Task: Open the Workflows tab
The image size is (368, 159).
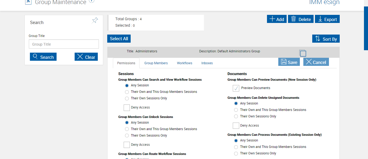Action: click(x=185, y=63)
